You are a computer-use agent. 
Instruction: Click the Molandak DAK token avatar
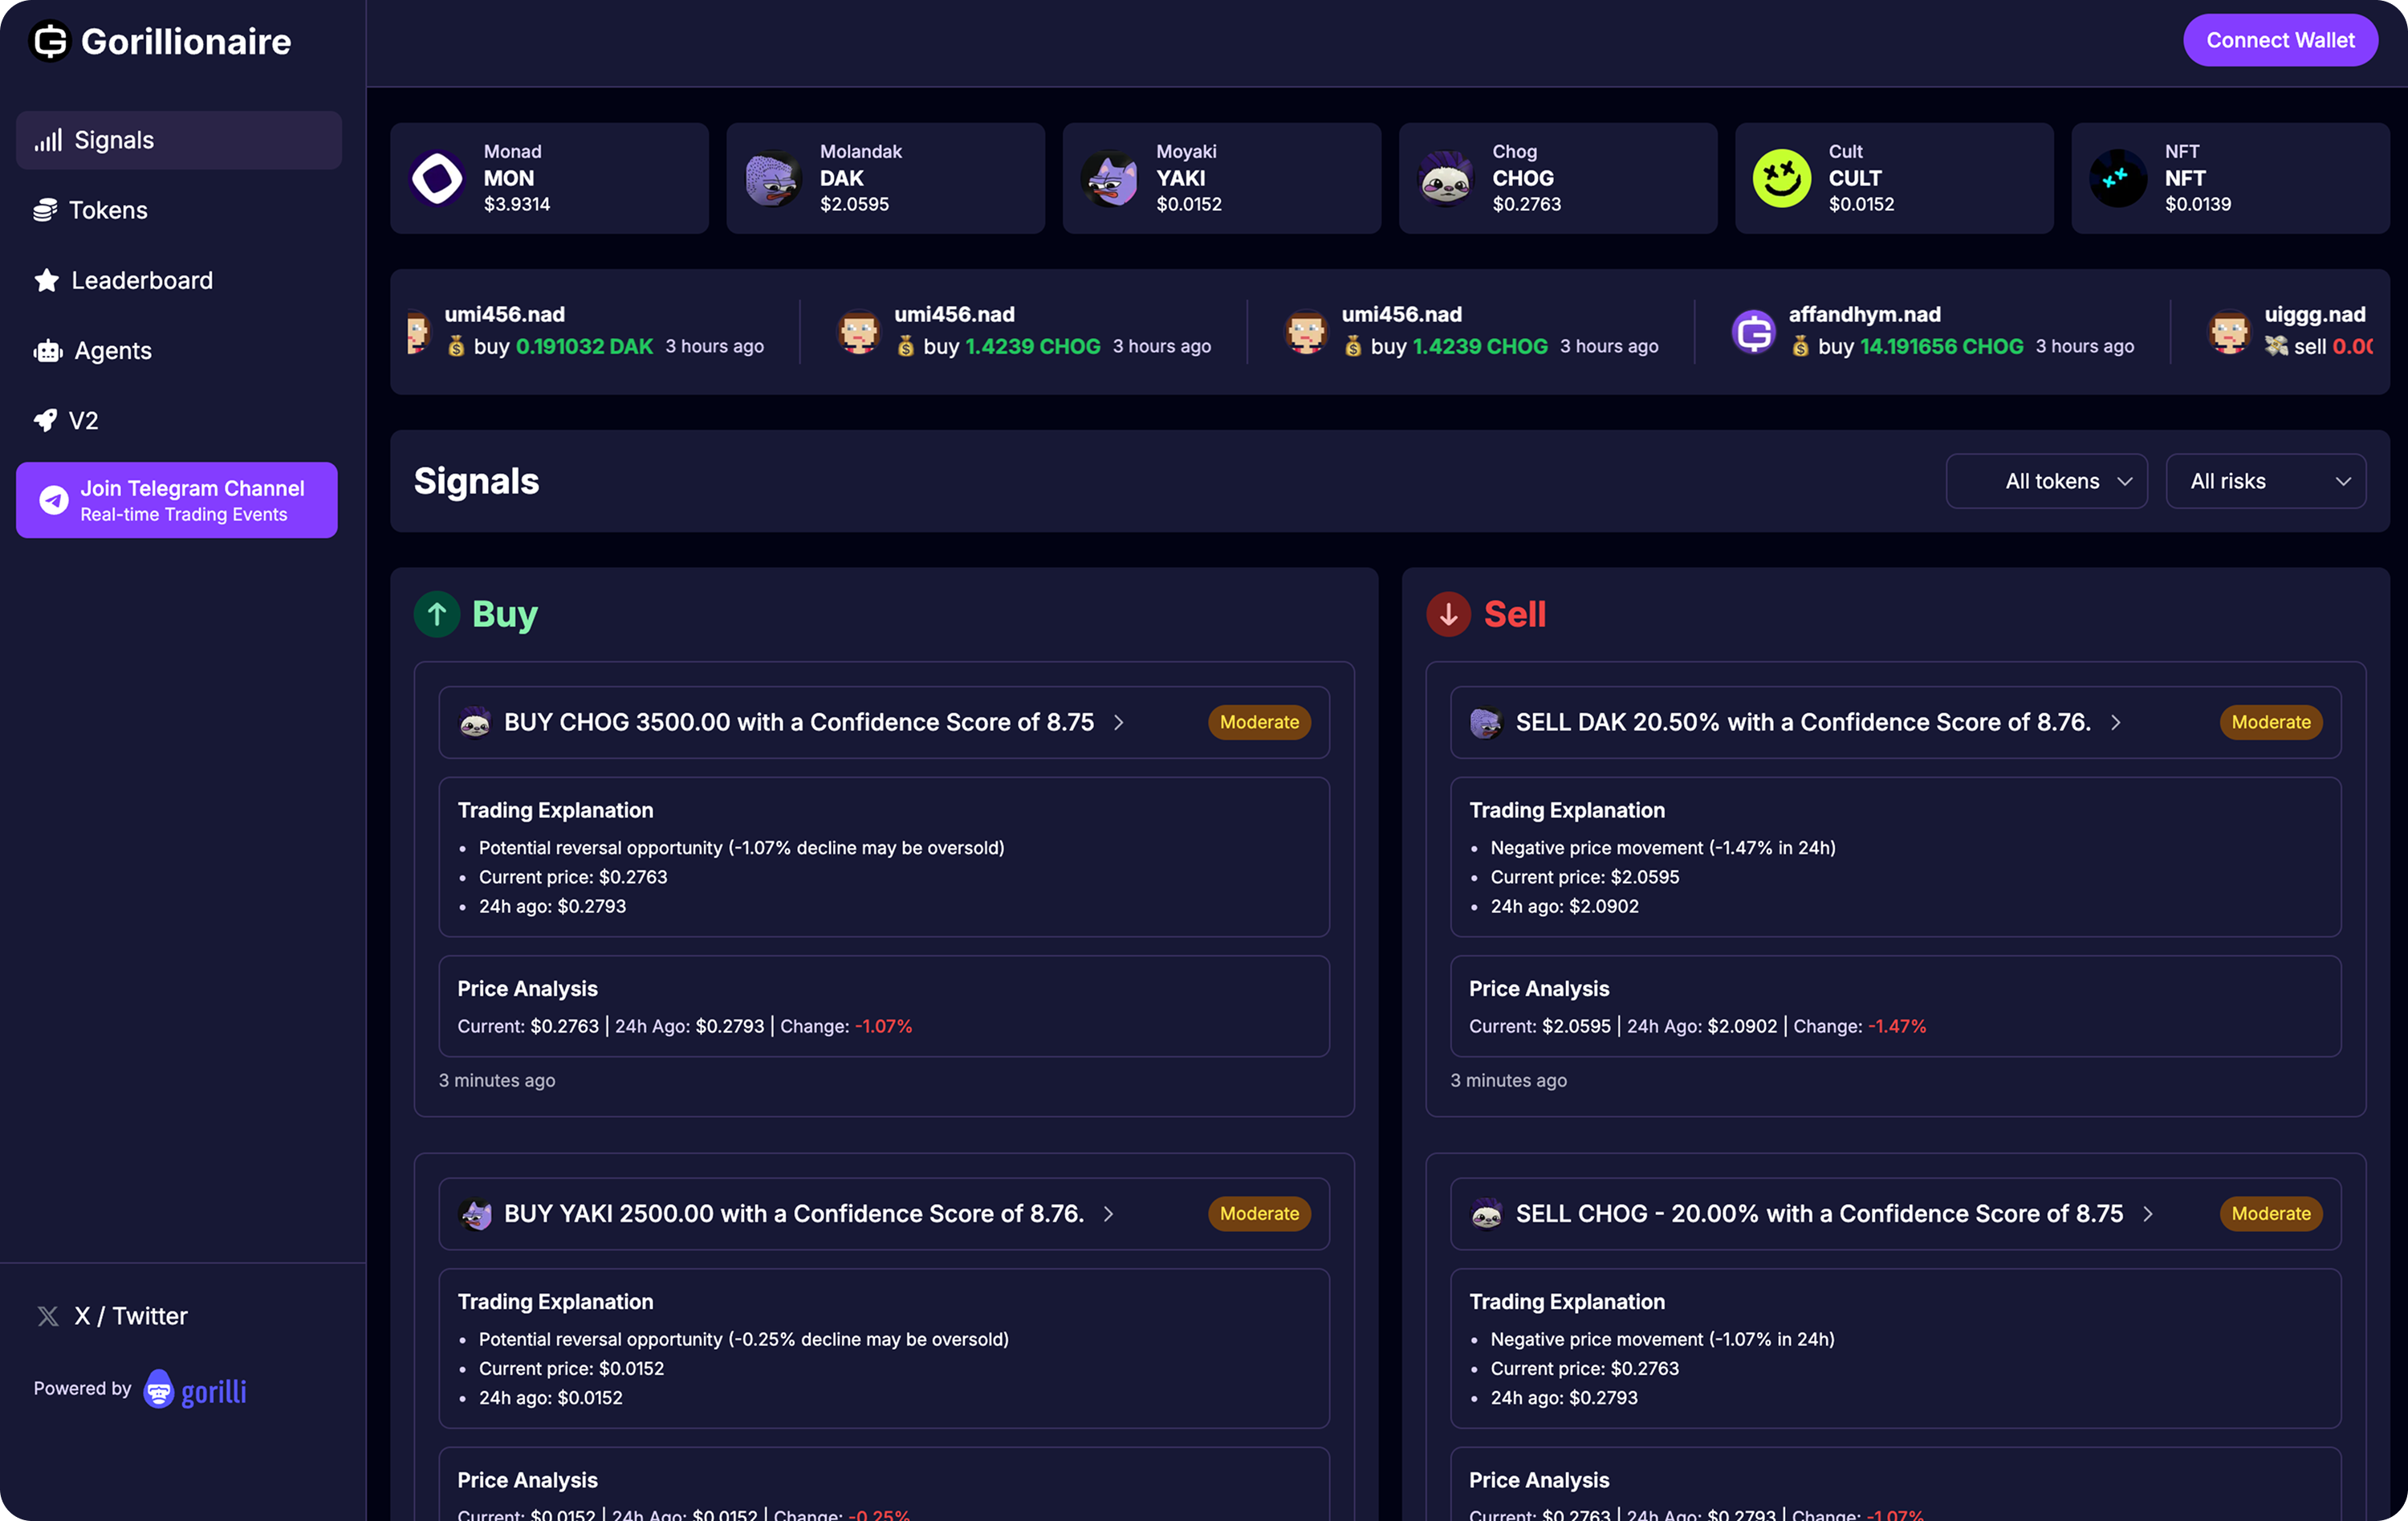click(x=773, y=179)
